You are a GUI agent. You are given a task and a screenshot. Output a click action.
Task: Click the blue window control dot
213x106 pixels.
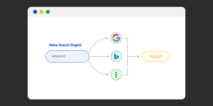(35, 12)
